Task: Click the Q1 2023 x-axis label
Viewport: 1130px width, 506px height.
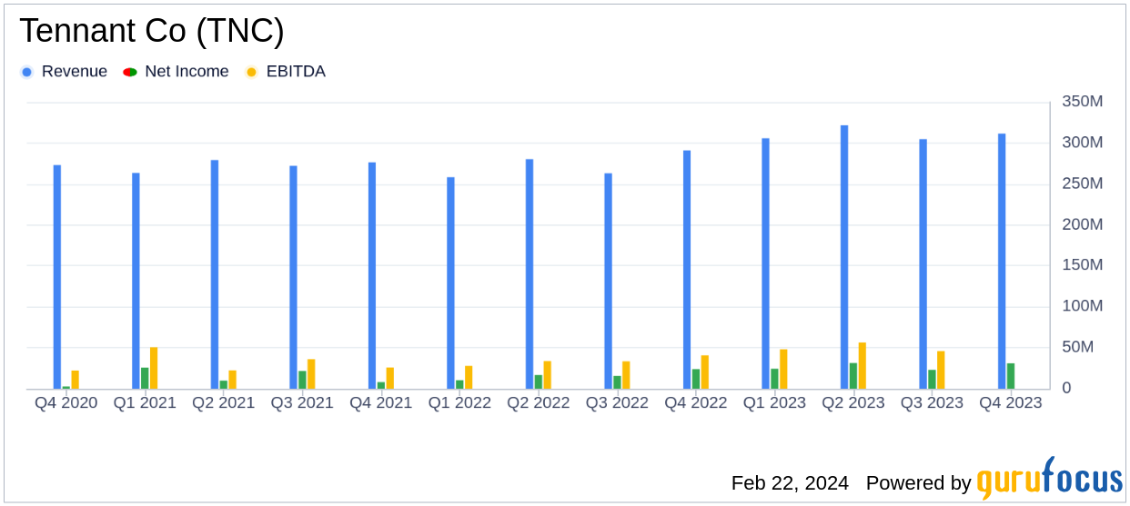Action: click(x=774, y=402)
